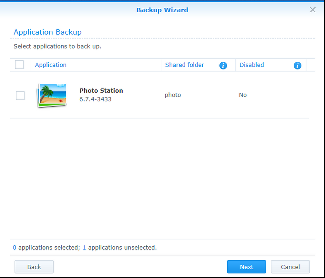Screen dimensions: 325x278
Task: Check the Photo Station checkbox
Action: (20, 96)
